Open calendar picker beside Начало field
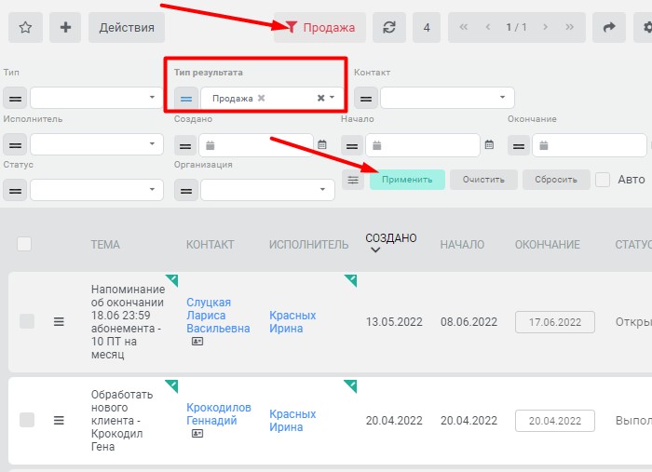 point(489,145)
